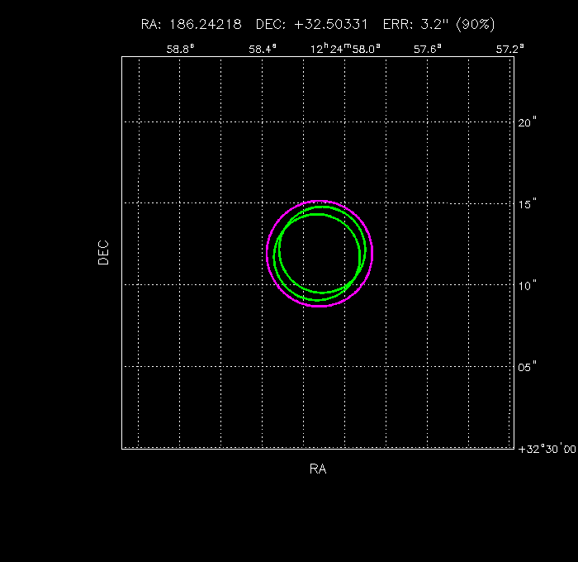Click the 15" declination tick label
Image resolution: width=578 pixels, height=562 pixels.
528,203
